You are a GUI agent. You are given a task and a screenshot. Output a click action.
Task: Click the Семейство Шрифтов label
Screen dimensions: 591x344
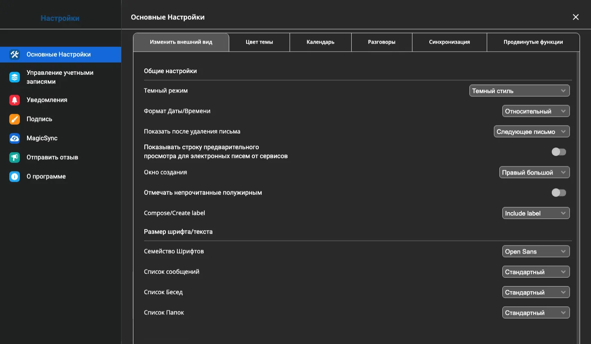point(174,251)
